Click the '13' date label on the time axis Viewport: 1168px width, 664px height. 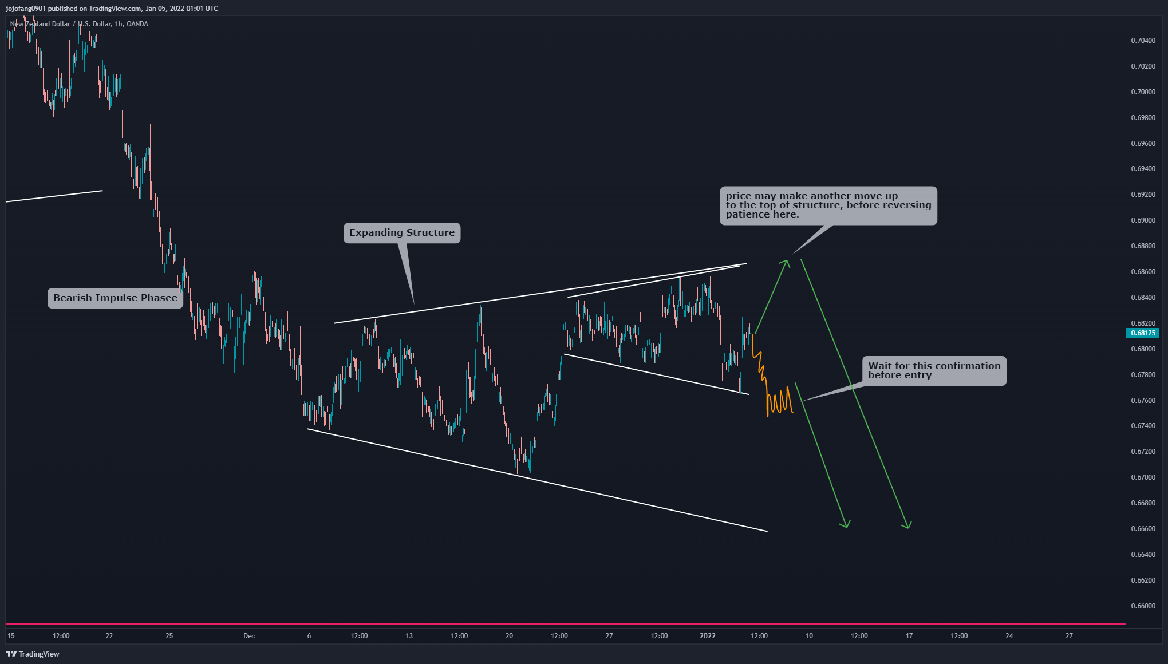tap(409, 636)
